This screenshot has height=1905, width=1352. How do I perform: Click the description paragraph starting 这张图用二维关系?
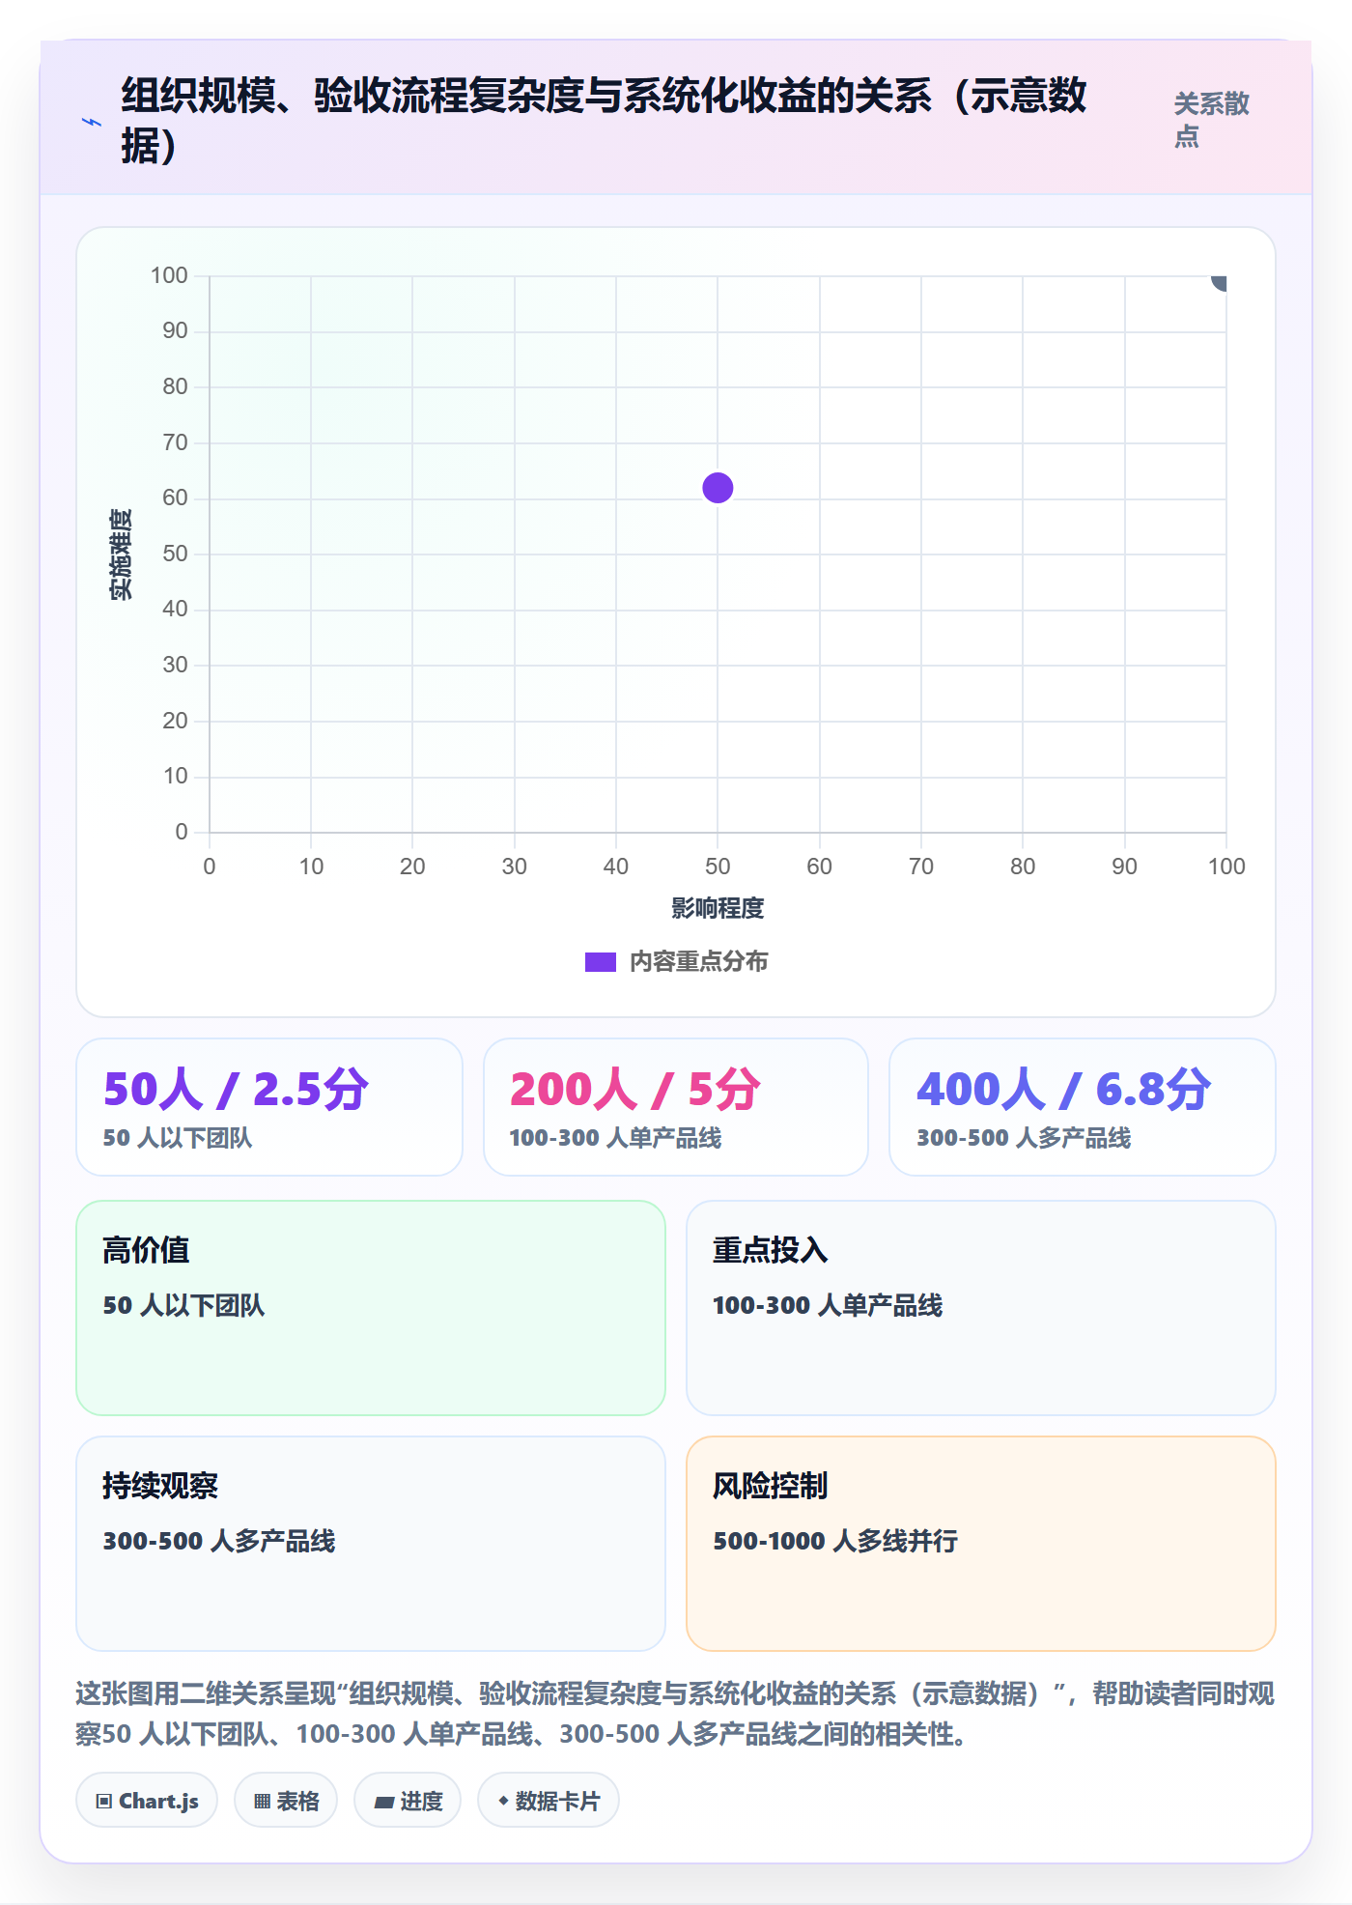(675, 1714)
